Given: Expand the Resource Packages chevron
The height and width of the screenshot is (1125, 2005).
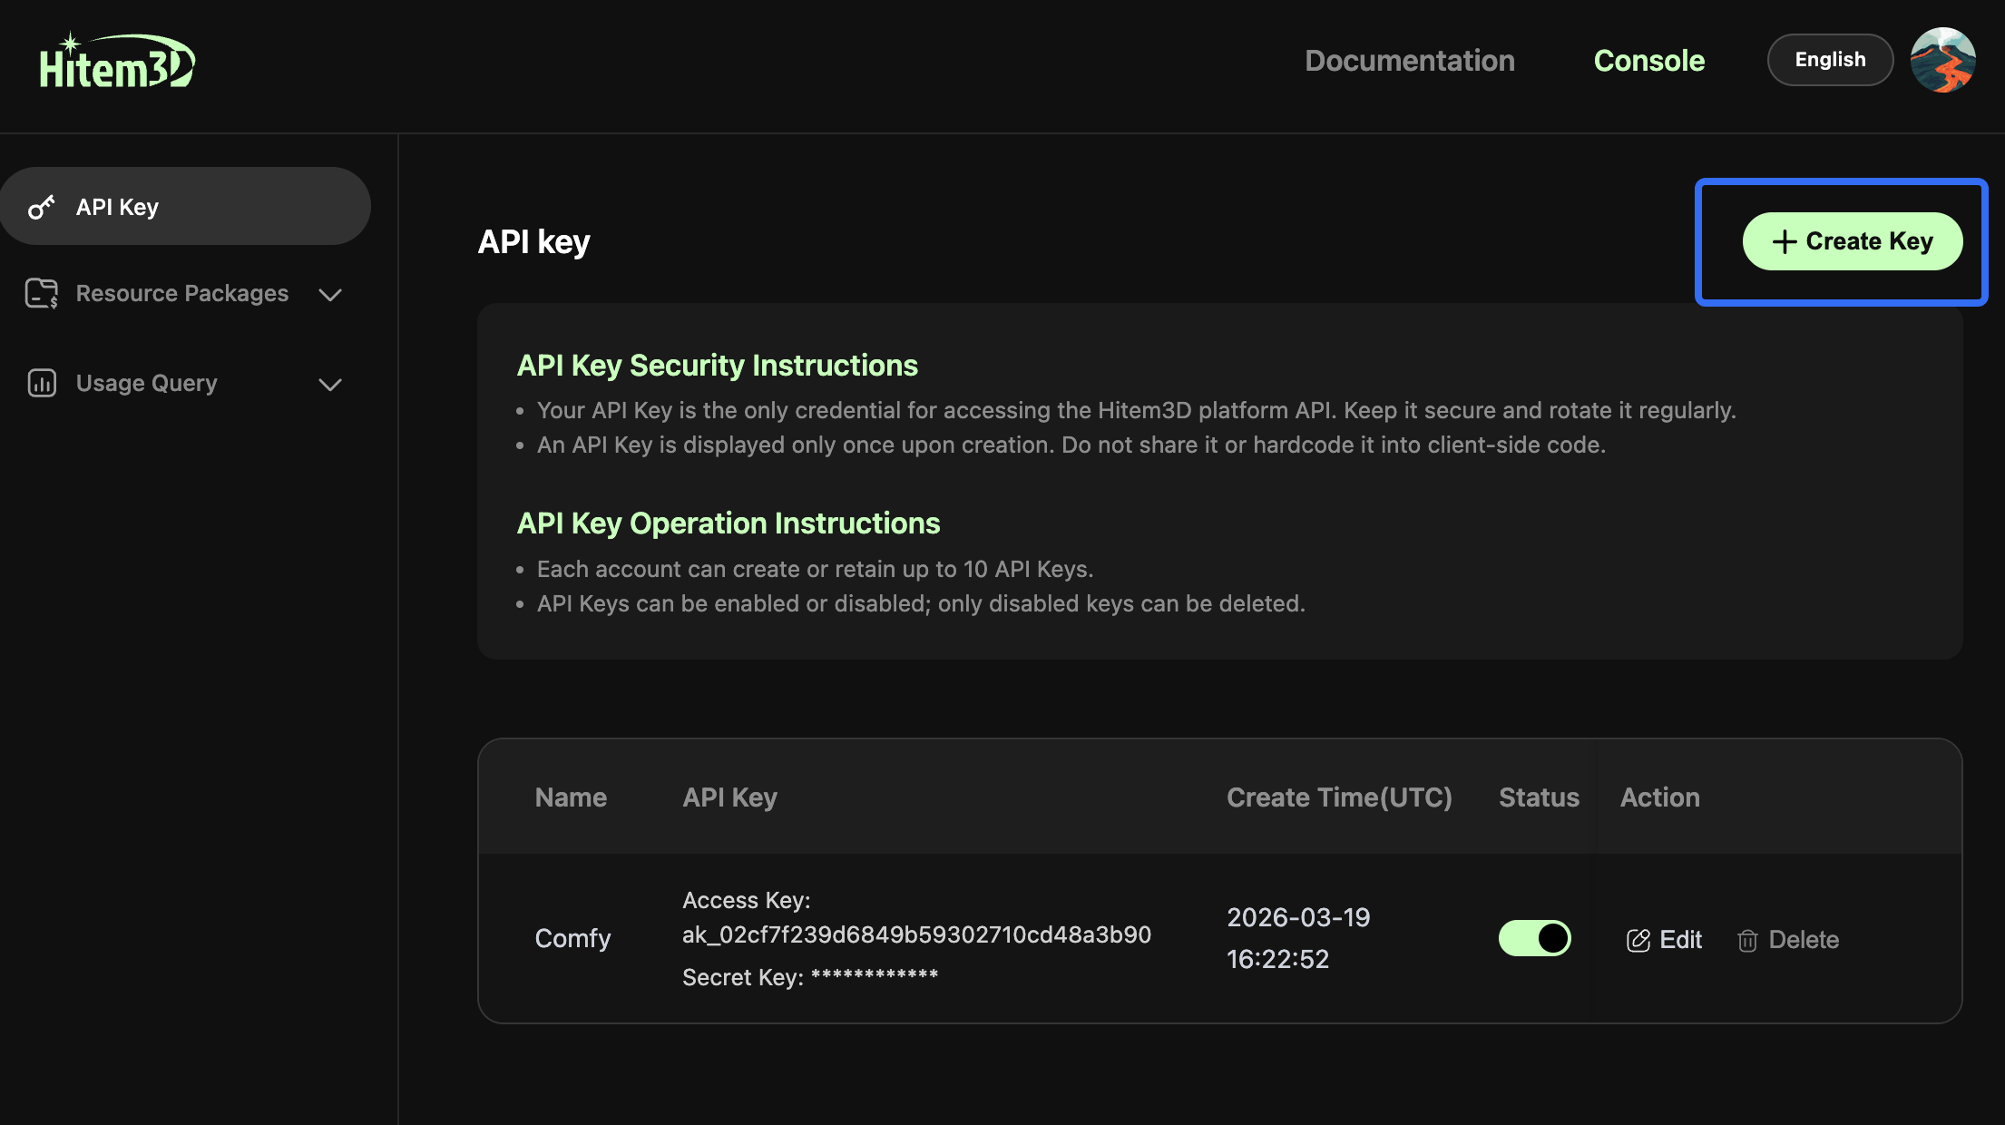Looking at the screenshot, I should (330, 294).
